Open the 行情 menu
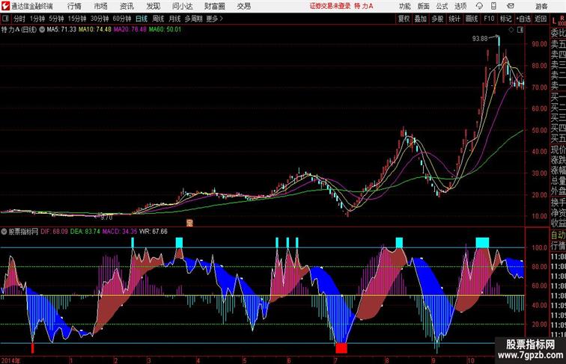 (74, 6)
